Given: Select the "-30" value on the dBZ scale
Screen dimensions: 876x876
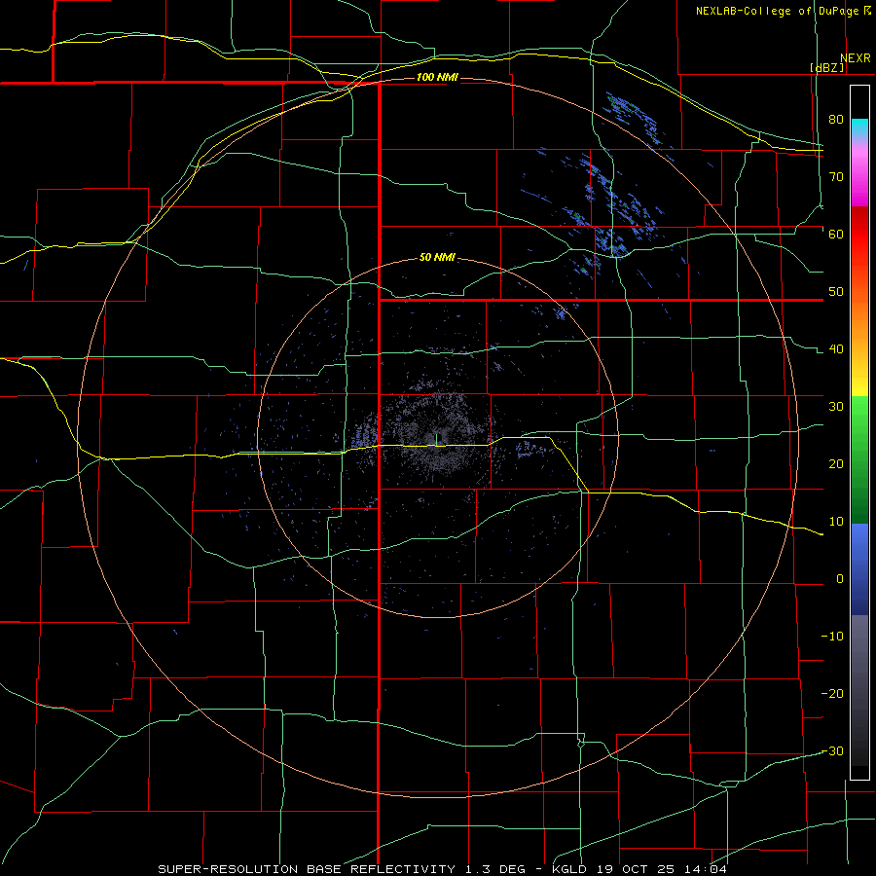Looking at the screenshot, I should 832,750.
